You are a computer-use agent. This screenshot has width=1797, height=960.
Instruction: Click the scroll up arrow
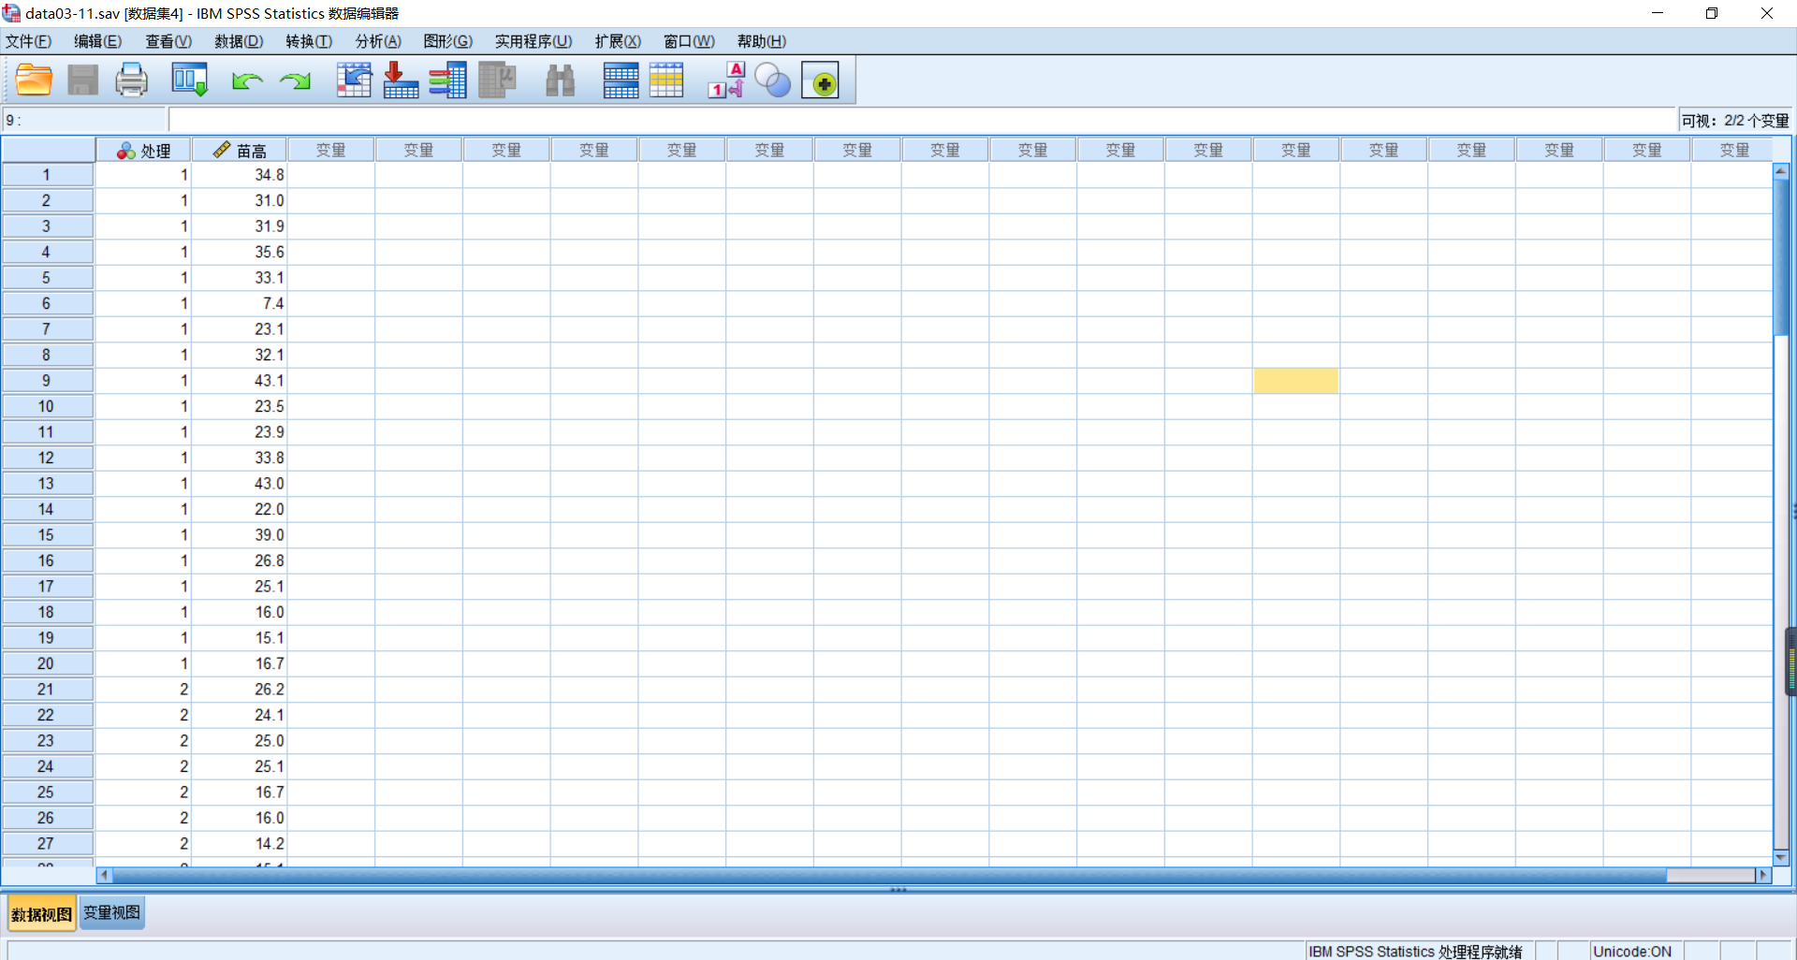click(1781, 170)
